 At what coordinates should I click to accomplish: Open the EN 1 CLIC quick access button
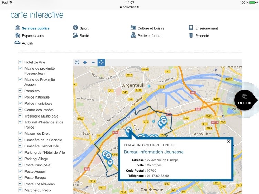pos(245,100)
